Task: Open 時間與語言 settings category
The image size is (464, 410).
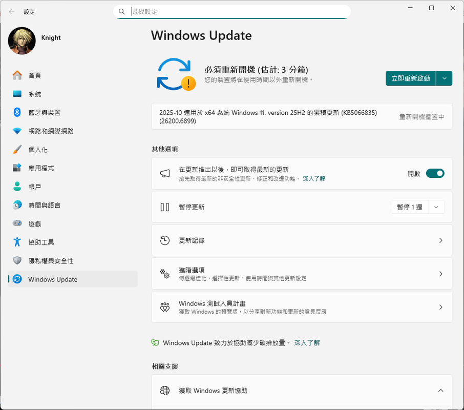Action: (x=73, y=205)
